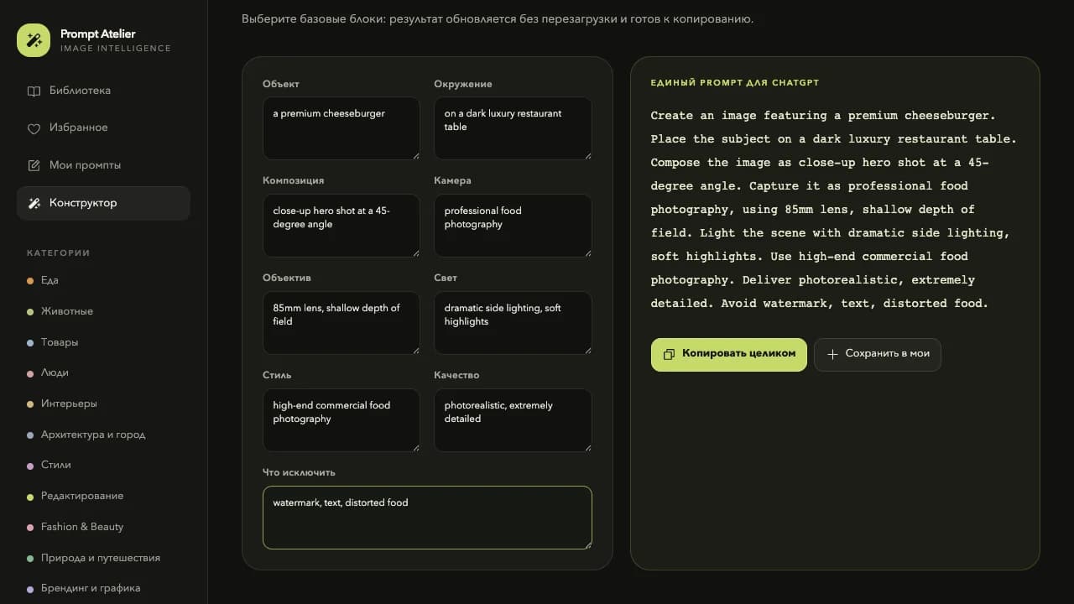Screen dimensions: 1074x604
Task: Focus the Стиль text field
Action: point(341,420)
